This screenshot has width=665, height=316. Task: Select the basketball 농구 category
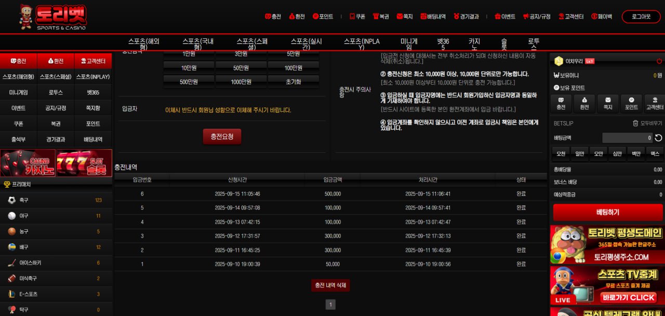pos(12,231)
